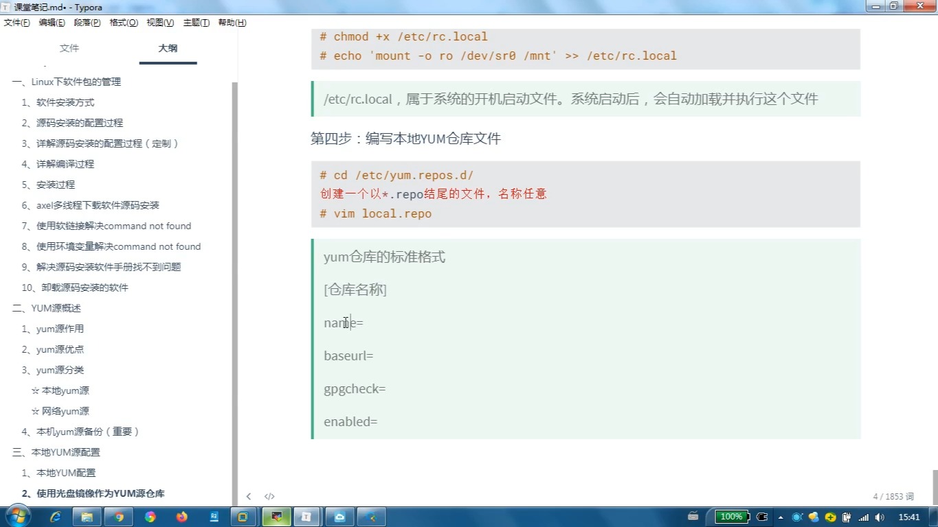This screenshot has height=527, width=938.
Task: Toggle source code mode icon
Action: click(269, 496)
